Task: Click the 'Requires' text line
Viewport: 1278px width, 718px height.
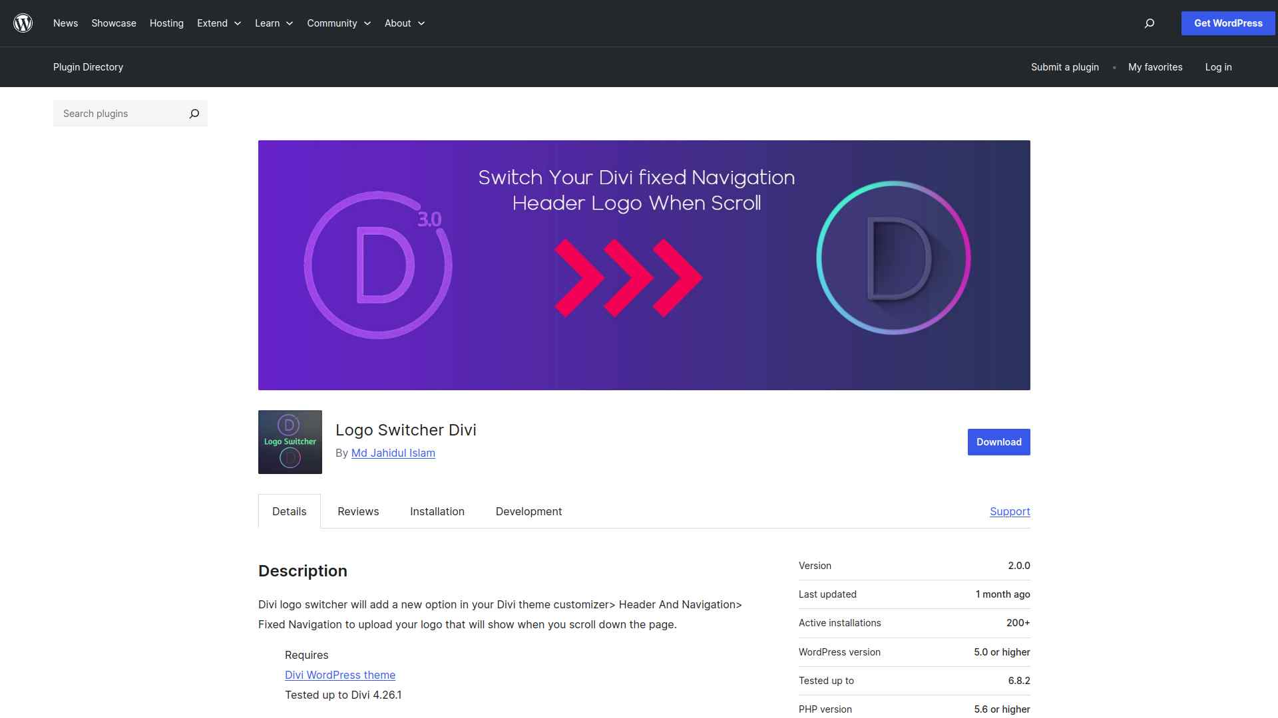Action: [x=307, y=655]
